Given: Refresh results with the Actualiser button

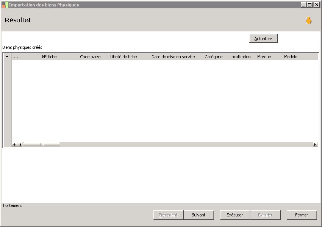Looking at the screenshot, I should point(263,39).
